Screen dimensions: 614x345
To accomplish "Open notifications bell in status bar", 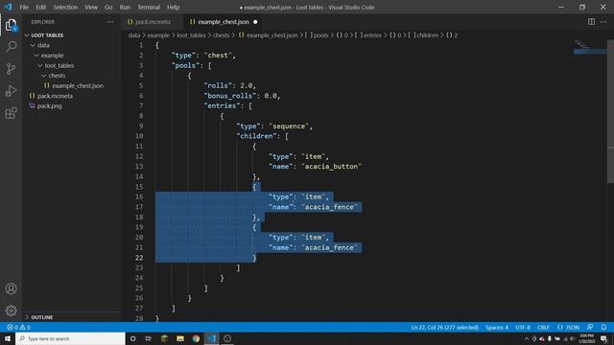I will tap(603, 328).
